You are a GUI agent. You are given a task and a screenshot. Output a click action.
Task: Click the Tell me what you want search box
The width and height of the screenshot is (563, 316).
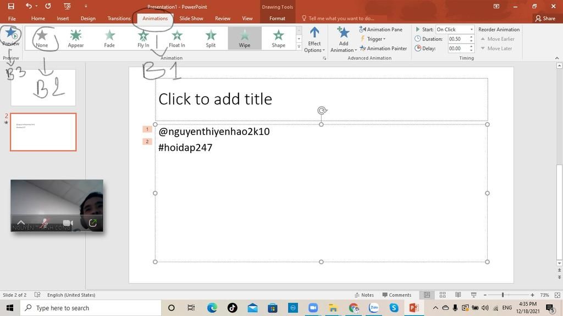[341, 18]
